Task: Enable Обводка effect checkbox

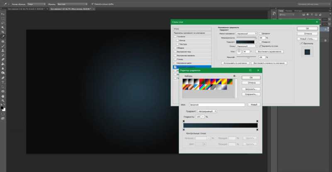Action: [175, 48]
